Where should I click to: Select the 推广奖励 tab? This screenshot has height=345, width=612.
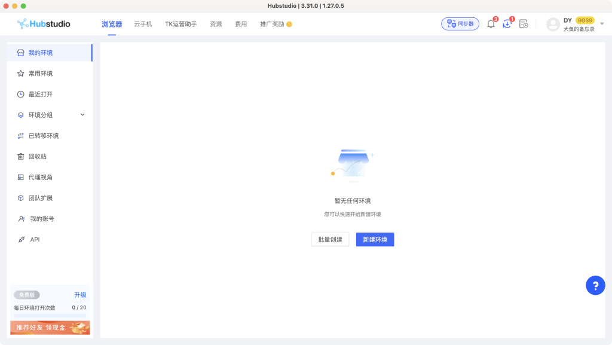tap(276, 24)
